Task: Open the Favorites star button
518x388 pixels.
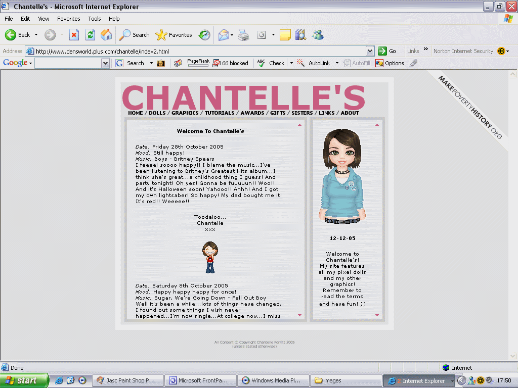Action: [174, 35]
